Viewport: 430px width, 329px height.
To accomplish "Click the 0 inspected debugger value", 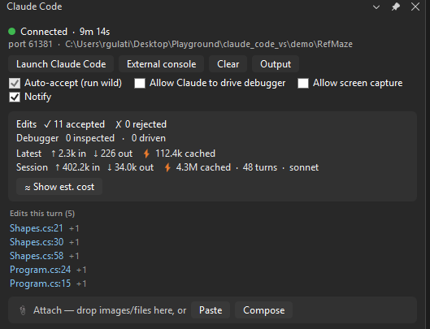I will pos(90,138).
